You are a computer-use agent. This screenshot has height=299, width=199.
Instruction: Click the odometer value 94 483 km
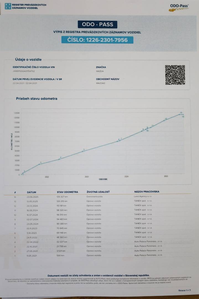pyautogui.click(x=62, y=219)
